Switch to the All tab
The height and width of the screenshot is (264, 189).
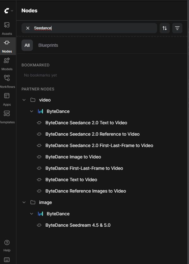pos(27,45)
